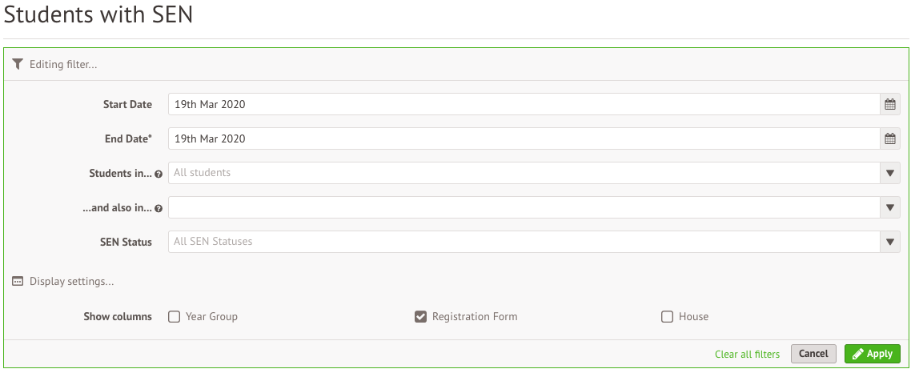Open the Start Date calendar picker icon
915x373 pixels.
889,104
